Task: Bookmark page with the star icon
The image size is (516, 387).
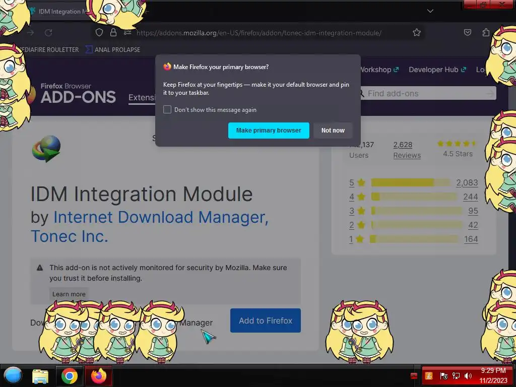Action: 417,33
